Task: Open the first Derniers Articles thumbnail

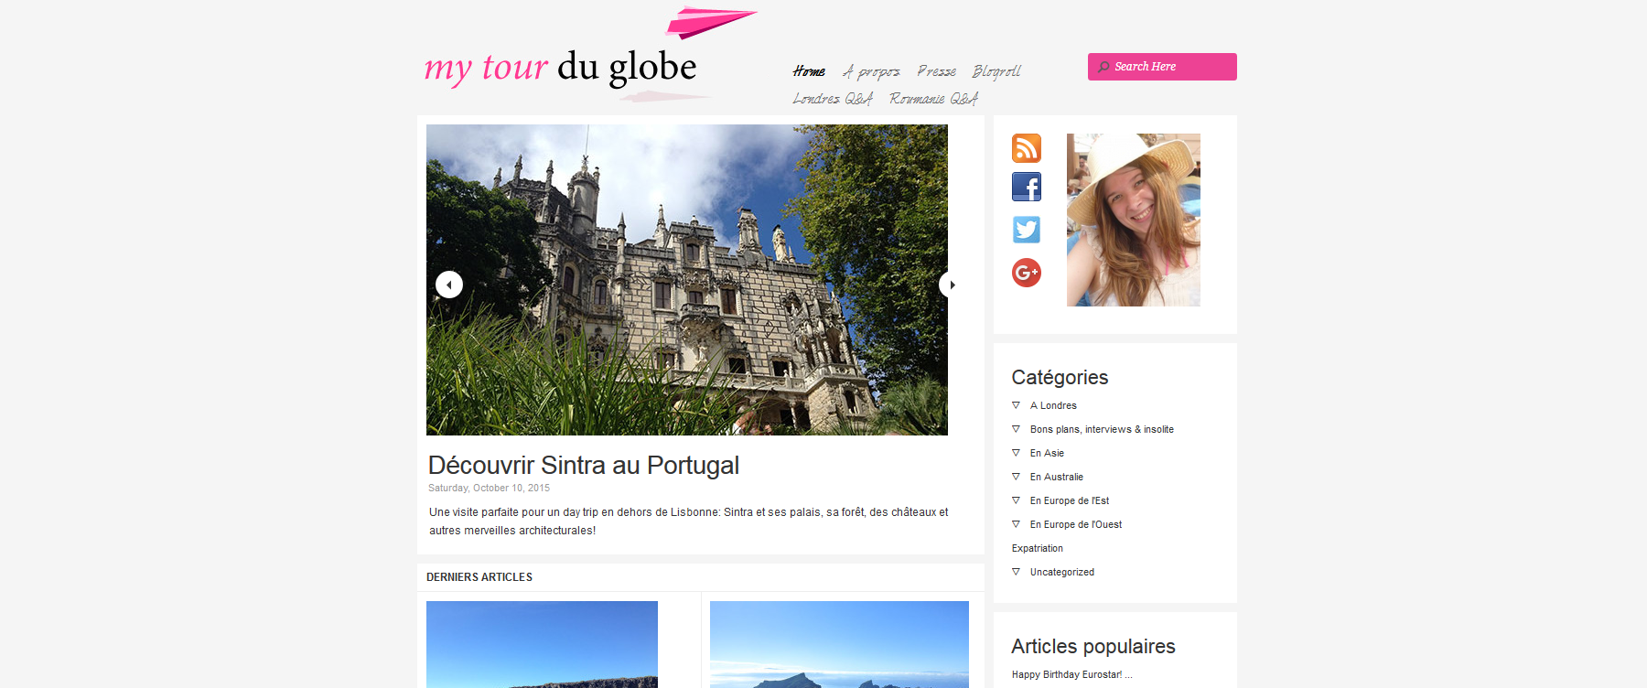Action: point(542,644)
